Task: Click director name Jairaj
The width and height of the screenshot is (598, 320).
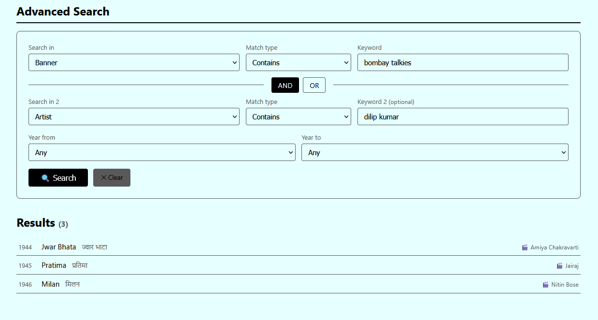Action: click(572, 266)
